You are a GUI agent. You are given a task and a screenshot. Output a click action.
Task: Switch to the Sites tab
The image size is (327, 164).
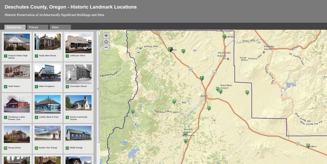[x=60, y=27]
